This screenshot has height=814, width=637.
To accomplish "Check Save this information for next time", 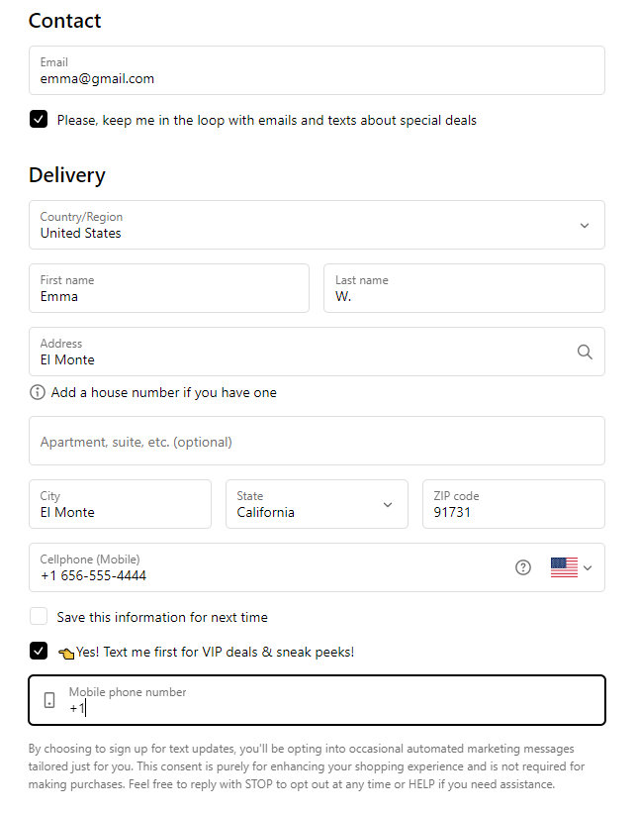I will [39, 617].
